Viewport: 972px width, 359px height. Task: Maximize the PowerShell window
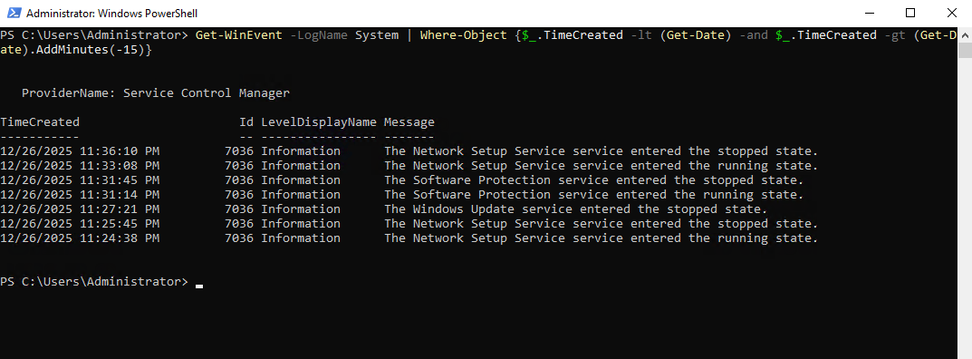909,13
